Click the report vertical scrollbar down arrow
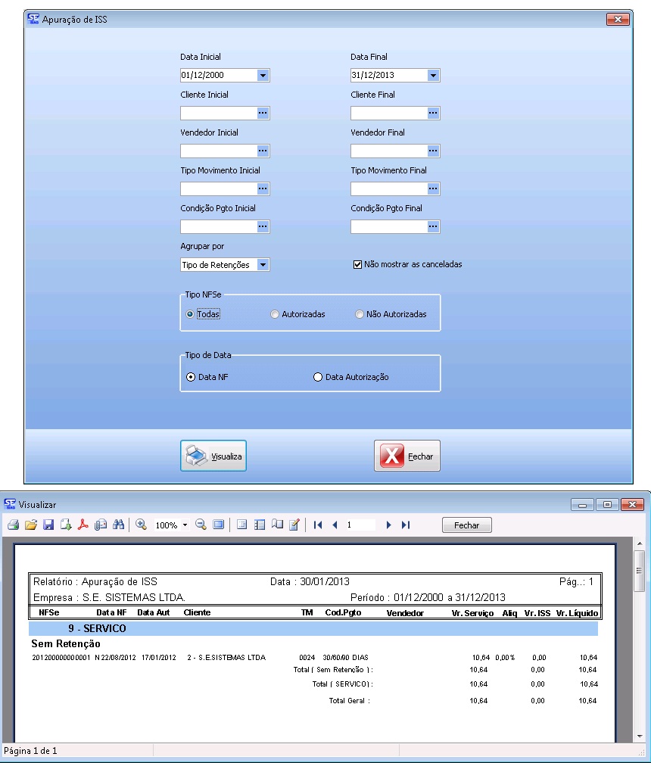The height and width of the screenshot is (763, 651). (640, 737)
